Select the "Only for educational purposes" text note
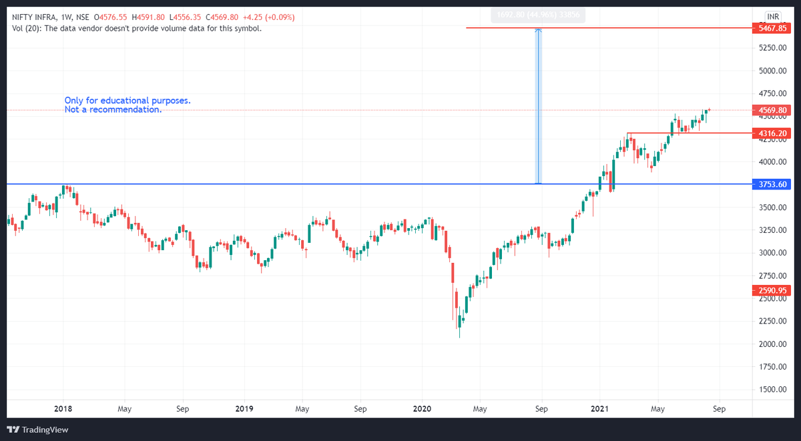The image size is (801, 441). (127, 100)
